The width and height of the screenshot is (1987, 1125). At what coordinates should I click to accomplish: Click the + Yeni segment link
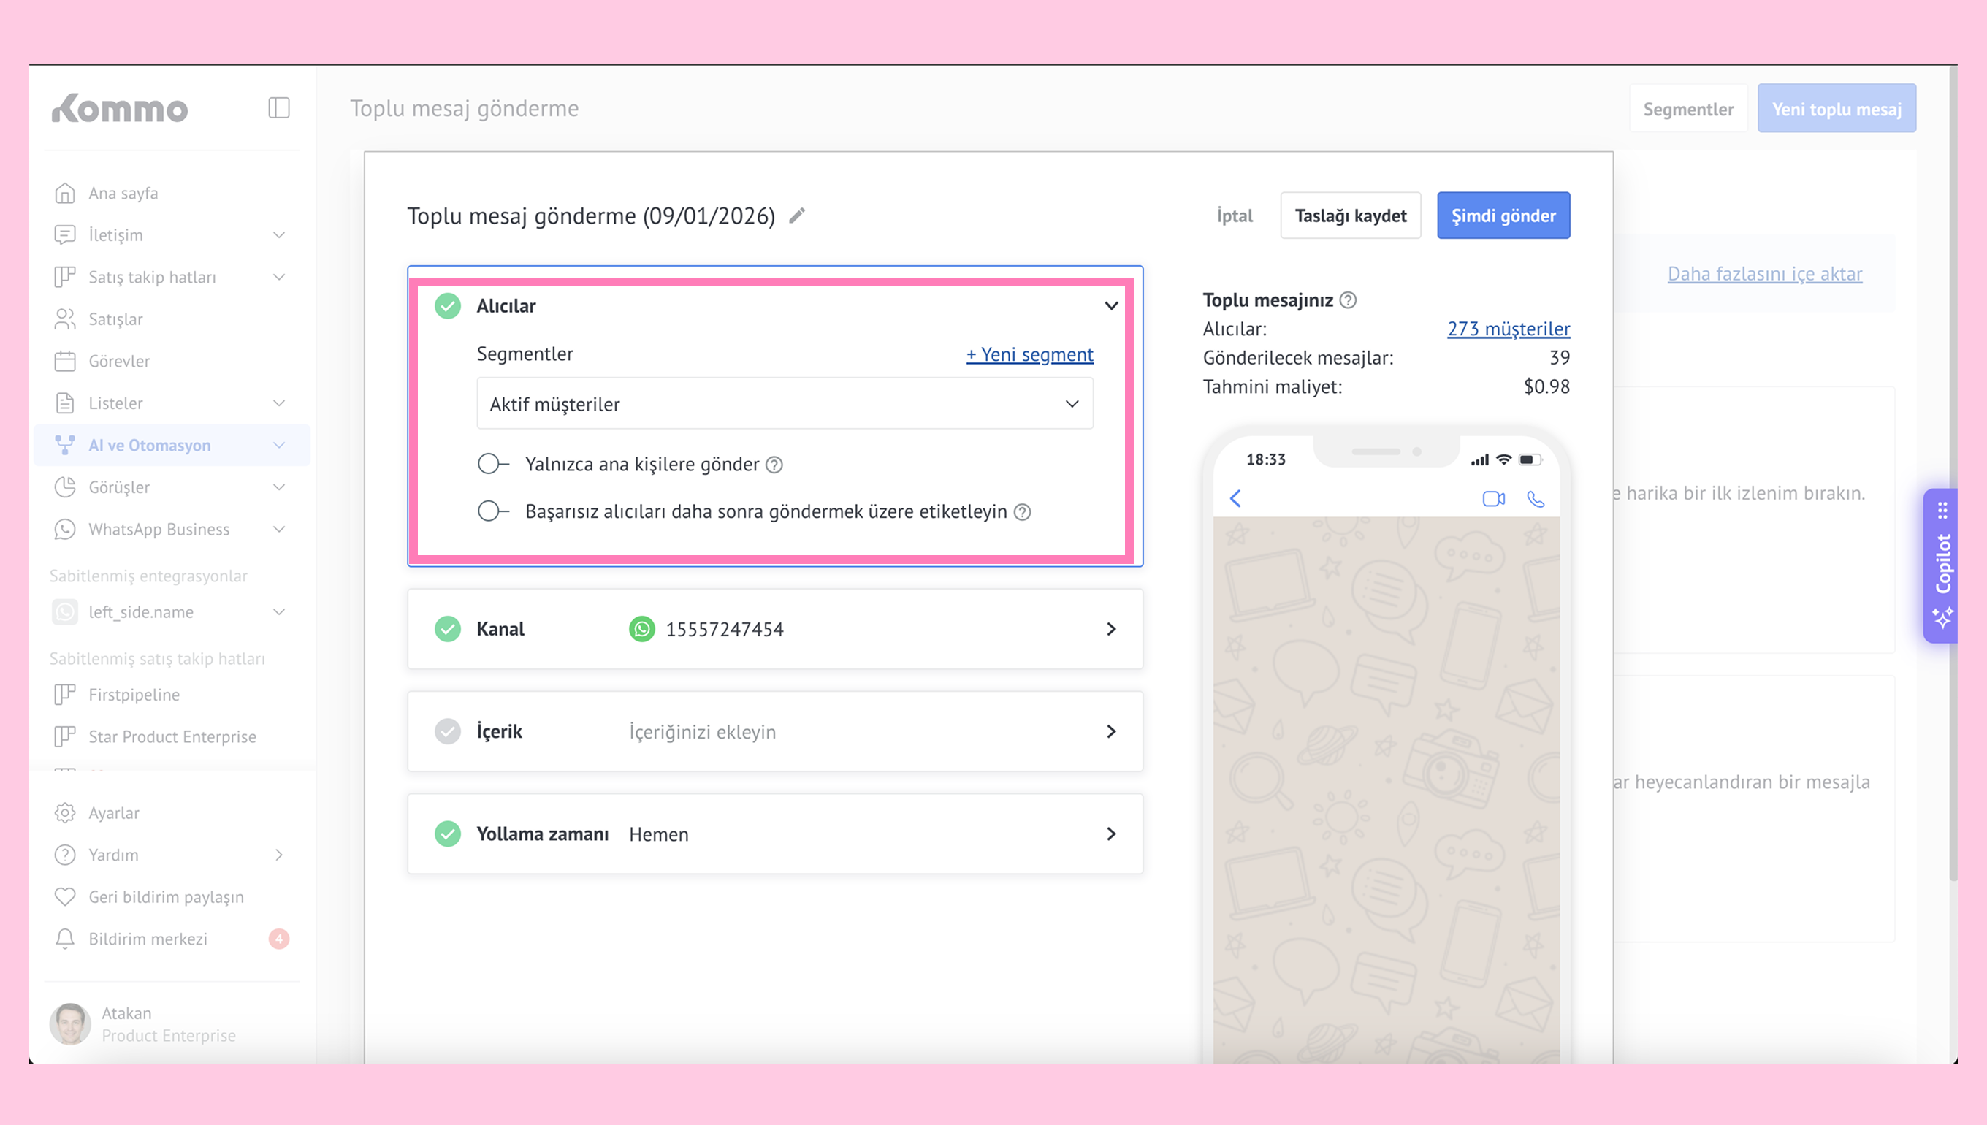click(x=1029, y=354)
